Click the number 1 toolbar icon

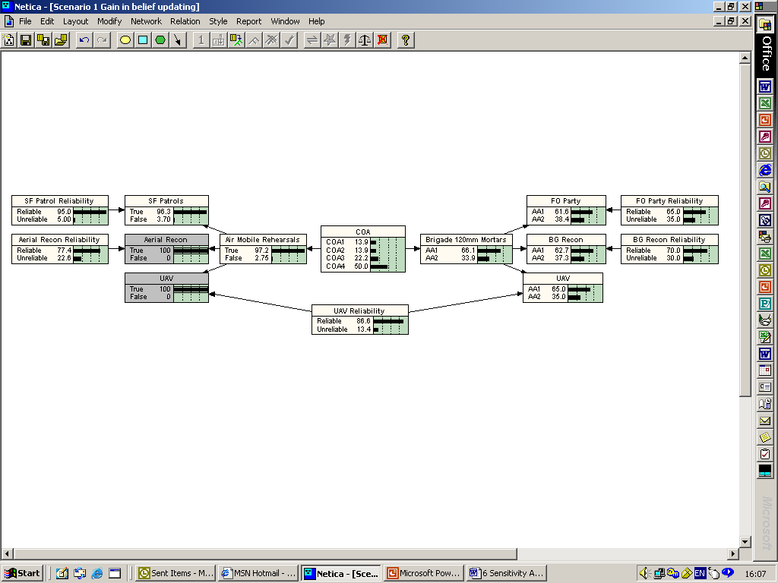tap(201, 40)
